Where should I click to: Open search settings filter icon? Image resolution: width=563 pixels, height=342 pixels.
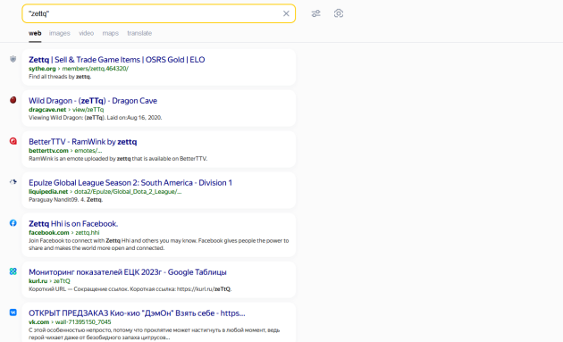316,13
